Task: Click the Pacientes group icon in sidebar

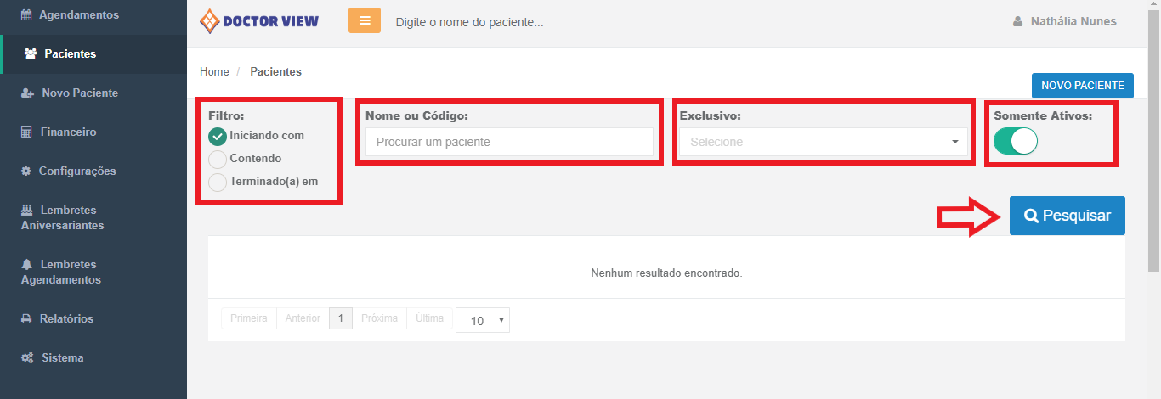Action: [31, 54]
